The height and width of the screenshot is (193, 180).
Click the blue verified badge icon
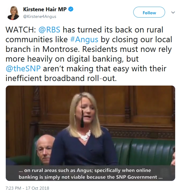point(71,9)
